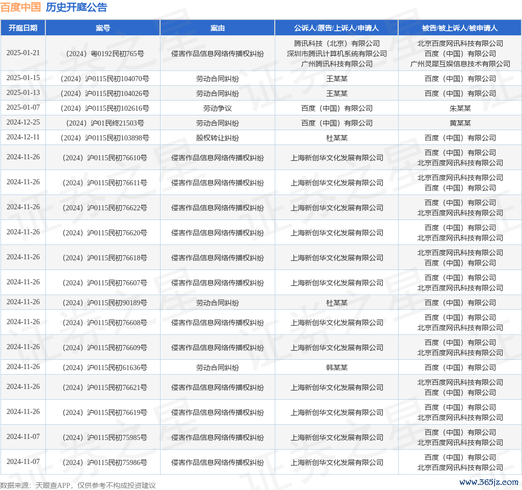This screenshot has height=490, width=522.
Task: Click the '公诉人/原告/上诉人/申请人' column header
Action: 336,28
